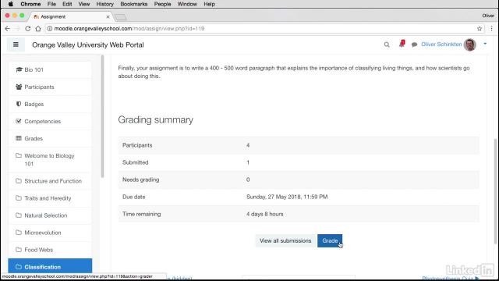Click Oliver Schinkten's profile picture
The image size is (499, 281).
point(469,44)
